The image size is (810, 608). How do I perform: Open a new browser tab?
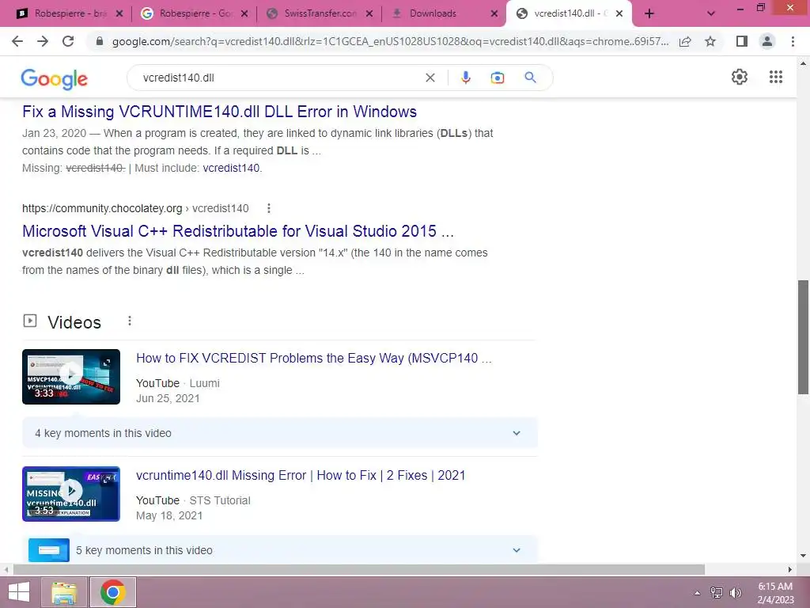coord(649,13)
